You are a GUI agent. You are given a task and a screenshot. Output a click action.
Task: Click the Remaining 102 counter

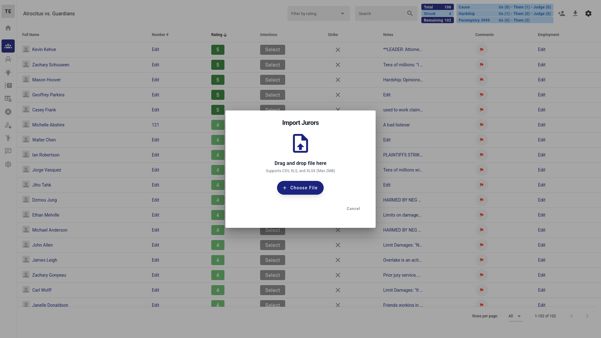tap(437, 20)
